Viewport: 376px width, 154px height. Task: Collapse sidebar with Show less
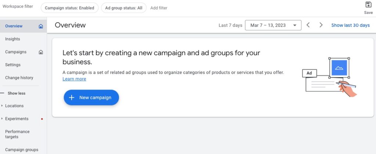pyautogui.click(x=16, y=93)
